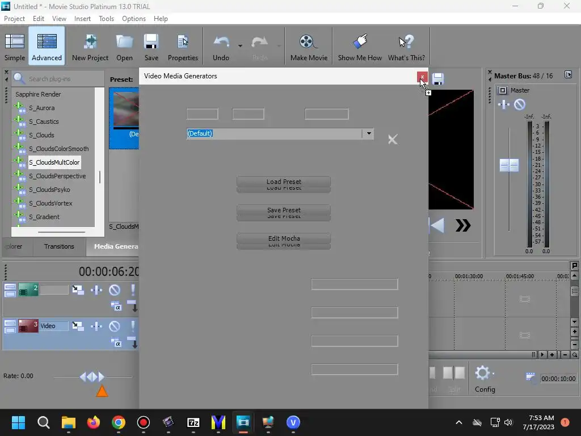Select S_CloudsPerspective plug-in

tap(57, 176)
